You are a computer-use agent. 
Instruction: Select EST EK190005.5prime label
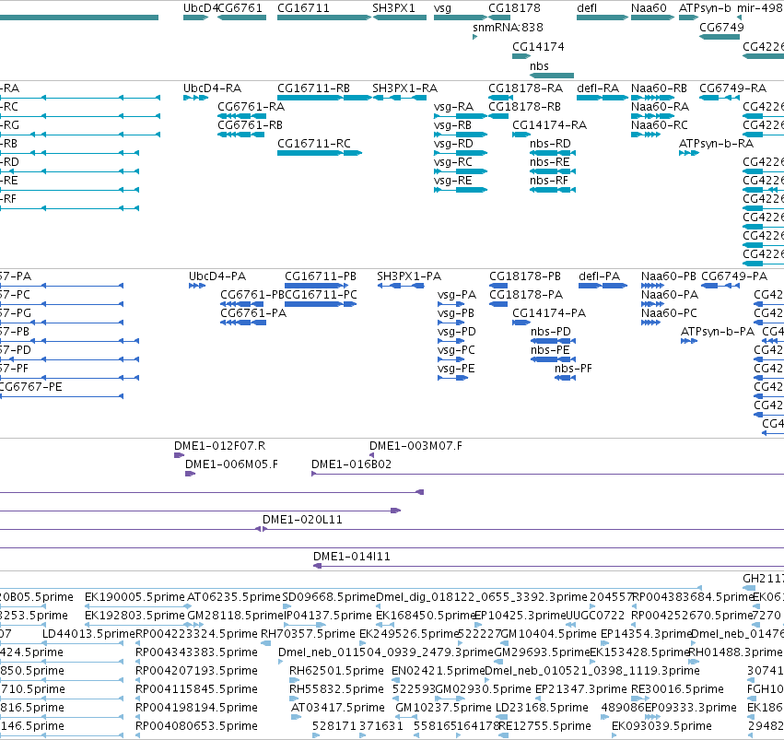pos(135,597)
